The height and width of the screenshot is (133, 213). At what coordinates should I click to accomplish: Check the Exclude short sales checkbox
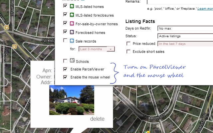(128, 52)
